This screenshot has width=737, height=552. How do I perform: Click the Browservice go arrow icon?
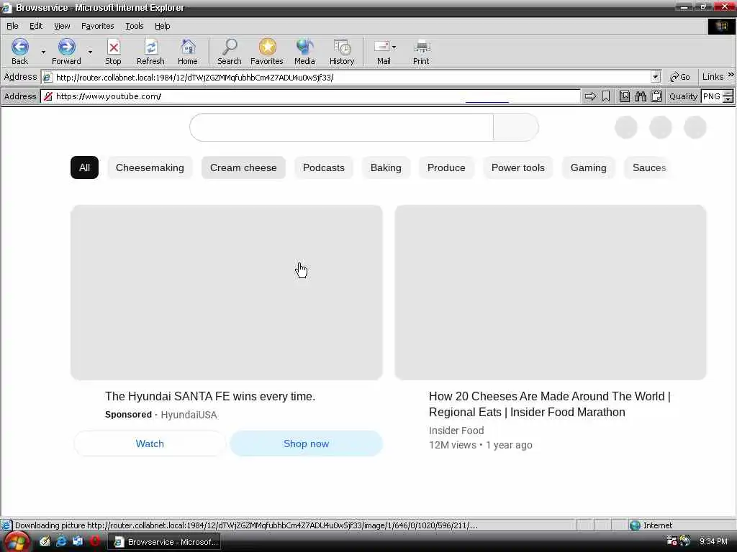(x=590, y=96)
